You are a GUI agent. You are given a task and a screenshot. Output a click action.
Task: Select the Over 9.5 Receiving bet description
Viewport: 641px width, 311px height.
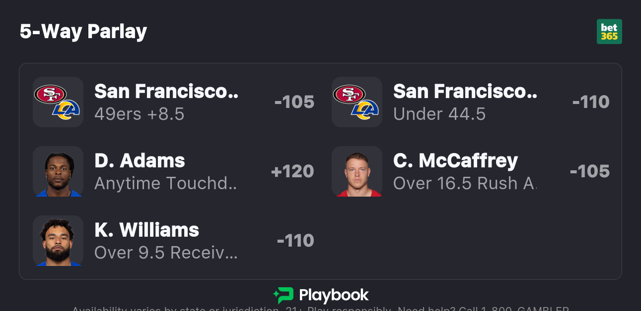click(166, 253)
